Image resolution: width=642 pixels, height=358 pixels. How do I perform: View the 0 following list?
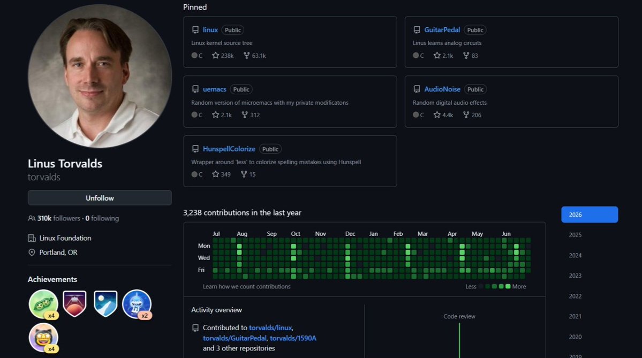pos(102,218)
